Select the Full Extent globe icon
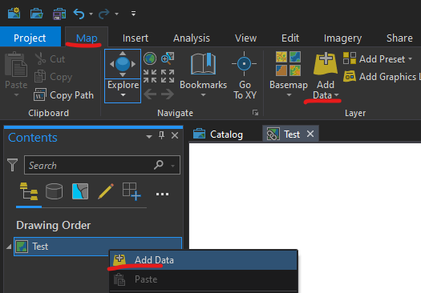421x293 pixels. (x=150, y=58)
